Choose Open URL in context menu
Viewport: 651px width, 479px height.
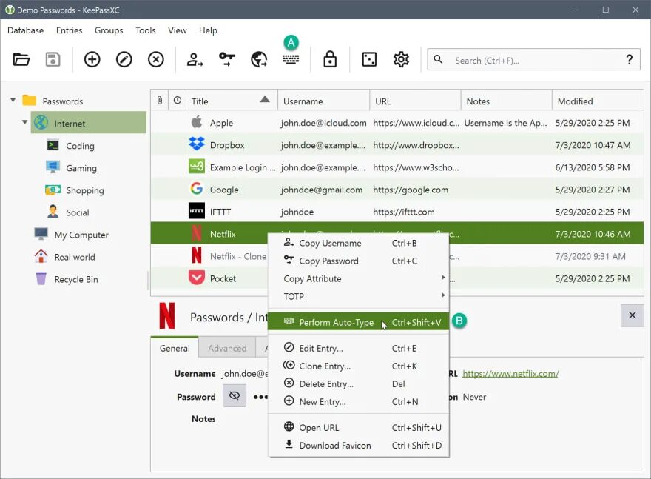point(358,427)
